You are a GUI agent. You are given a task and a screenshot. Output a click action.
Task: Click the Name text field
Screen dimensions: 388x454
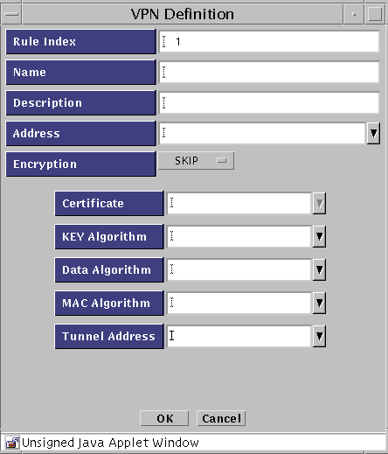coord(269,72)
